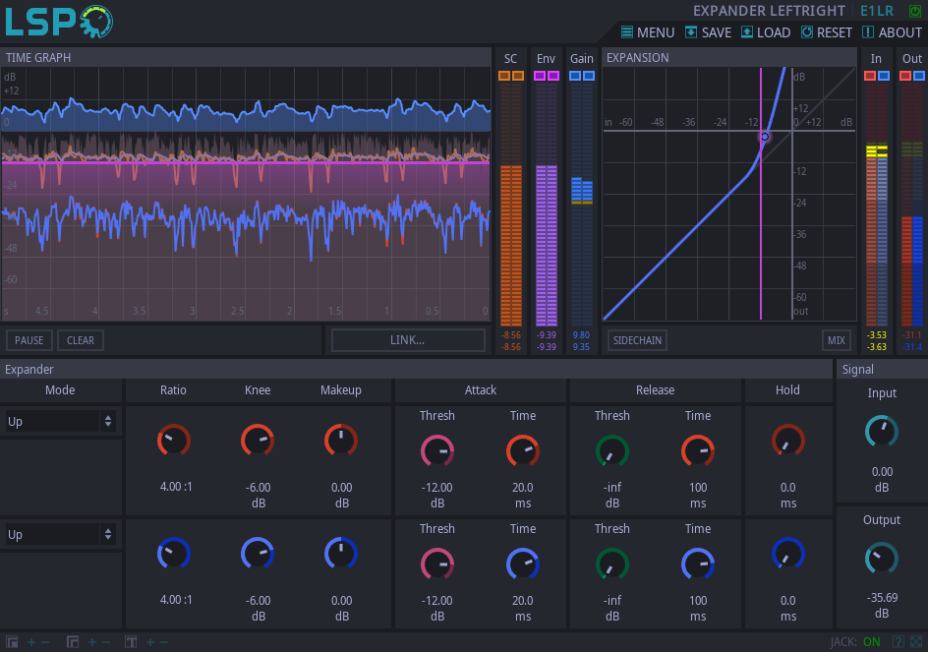Click SAVE in the top bar
Image resolution: width=928 pixels, height=652 pixels.
pyautogui.click(x=709, y=32)
